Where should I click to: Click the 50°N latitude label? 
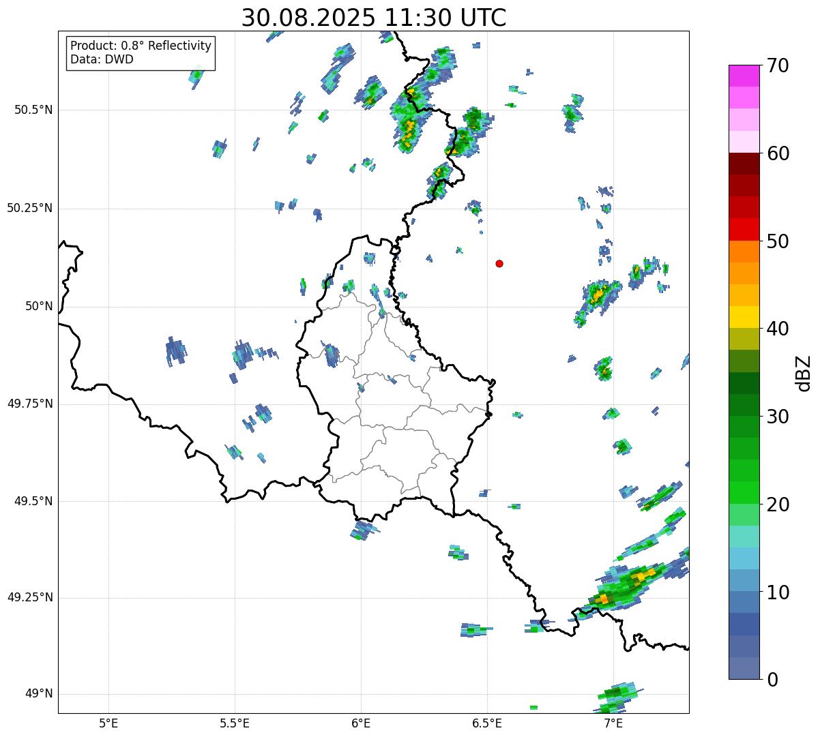point(39,306)
